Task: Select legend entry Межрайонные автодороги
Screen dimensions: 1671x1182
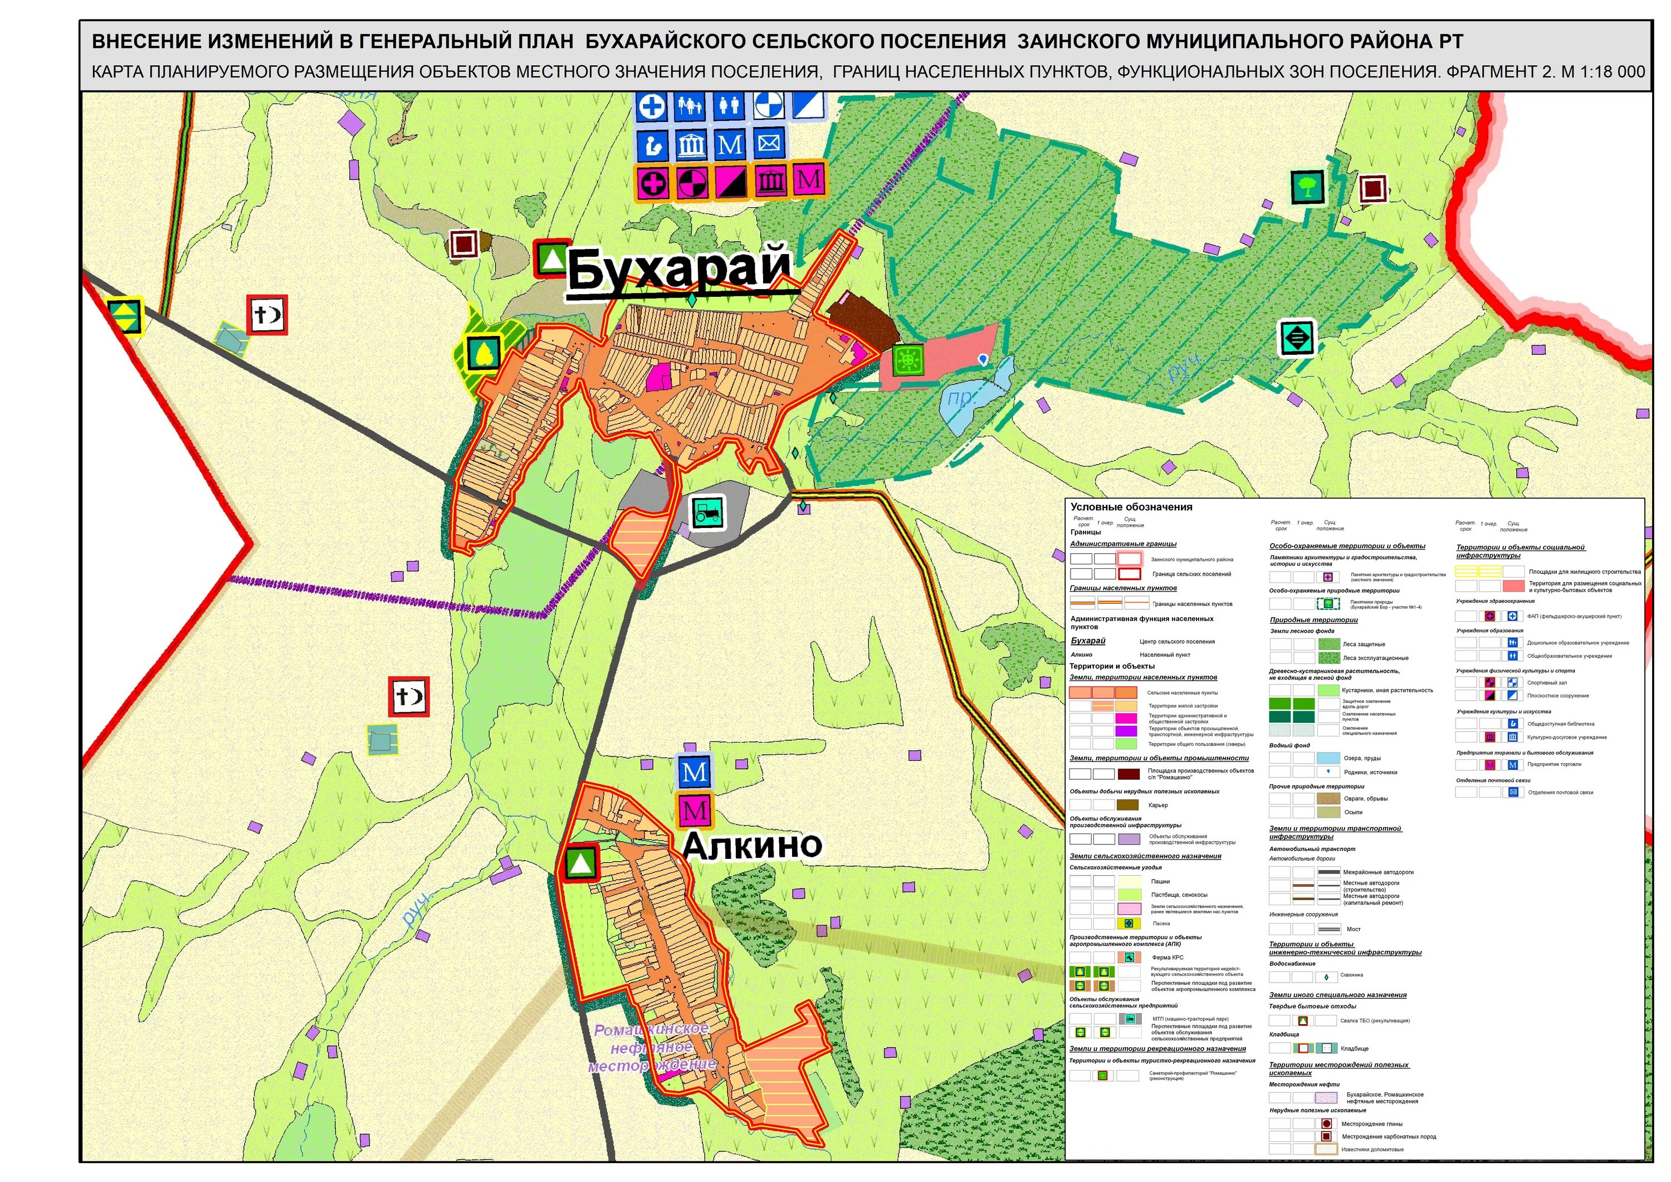Action: pyautogui.click(x=1377, y=872)
